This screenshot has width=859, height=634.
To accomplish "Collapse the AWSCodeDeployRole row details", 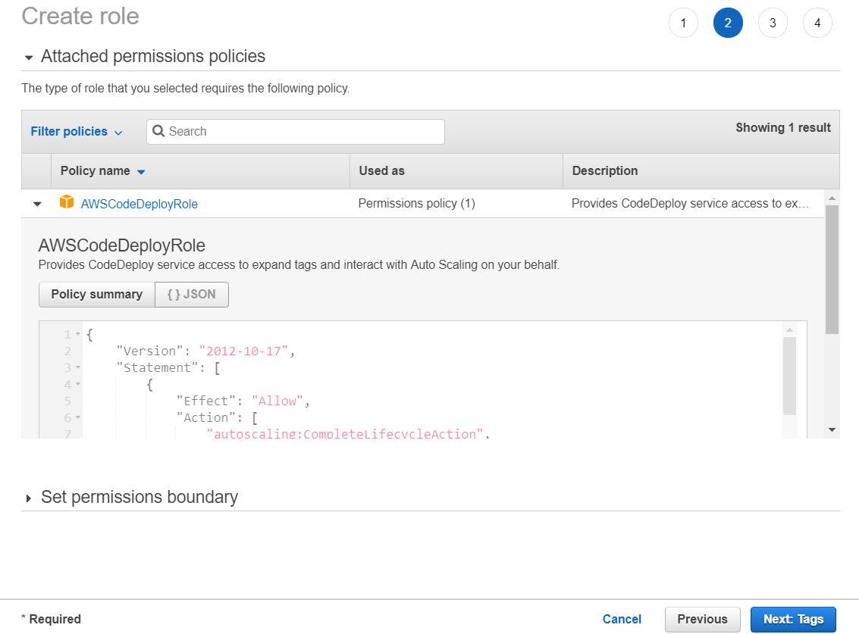I will pos(36,203).
